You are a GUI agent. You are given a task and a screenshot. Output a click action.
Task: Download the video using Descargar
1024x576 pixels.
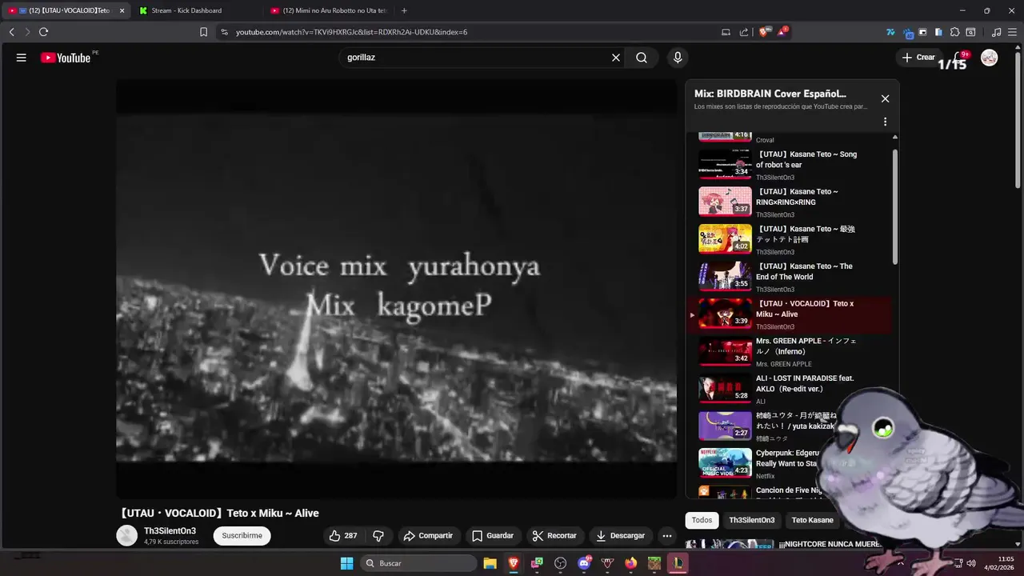(x=620, y=536)
